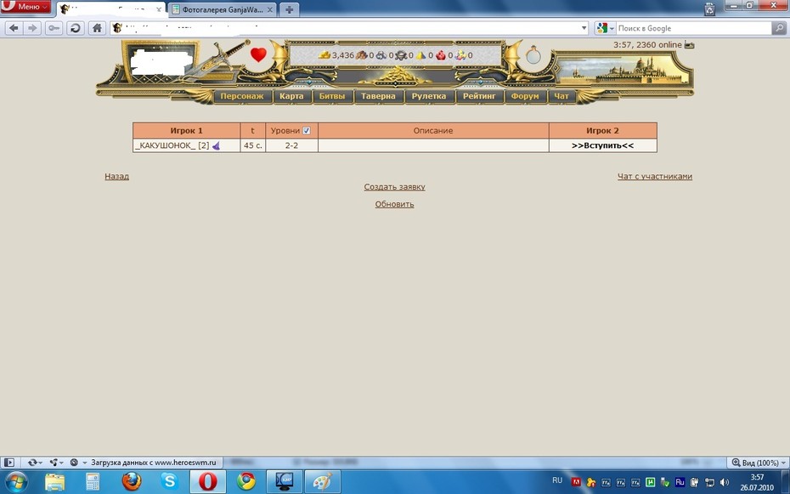790x494 pixels.
Task: Open the Windows Start orb
Action: point(16,481)
